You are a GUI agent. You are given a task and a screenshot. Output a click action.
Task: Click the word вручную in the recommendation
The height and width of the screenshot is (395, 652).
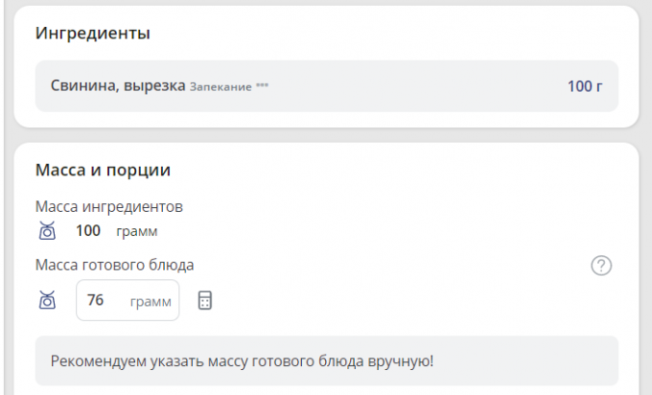pos(395,360)
